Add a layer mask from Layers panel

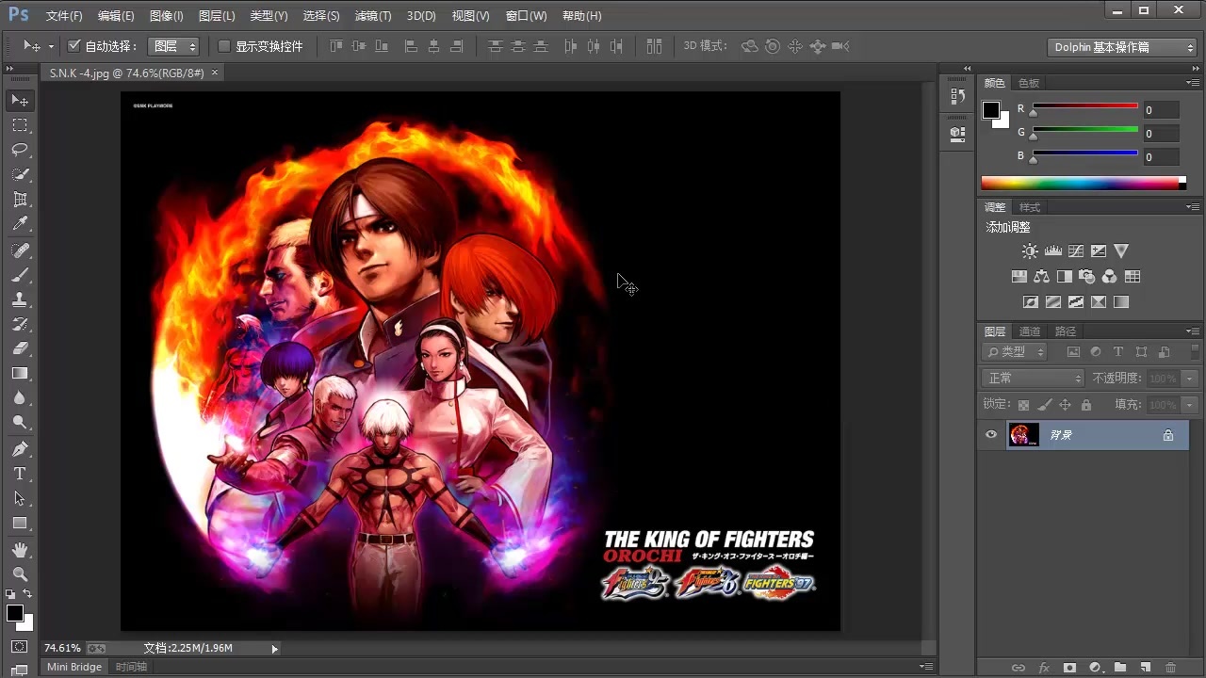coord(1069,668)
